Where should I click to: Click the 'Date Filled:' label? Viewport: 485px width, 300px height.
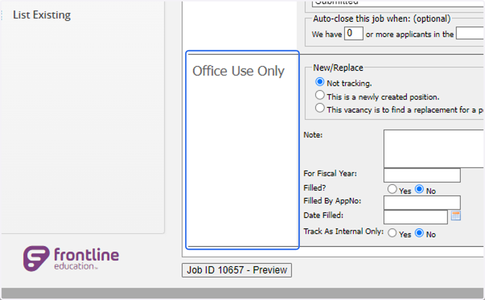pos(323,215)
